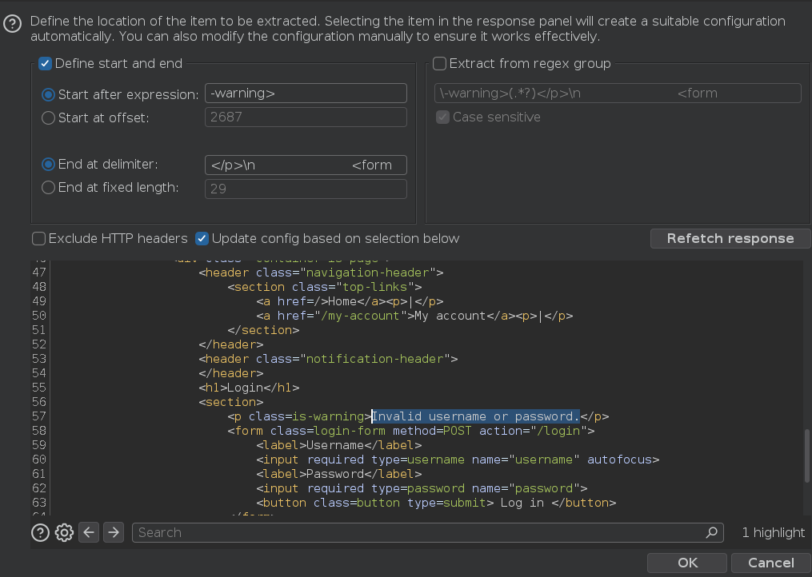Go to next search match arrow
Viewport: 812px width, 577px height.
coord(114,532)
